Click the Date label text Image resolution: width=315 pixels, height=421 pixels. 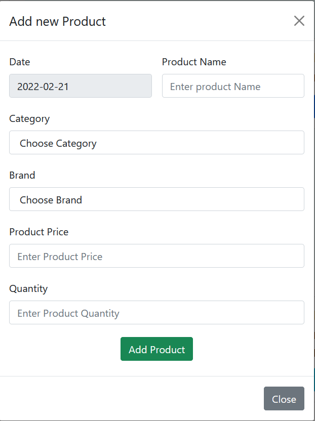20,62
